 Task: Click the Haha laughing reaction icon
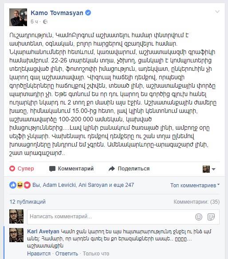point(20,185)
